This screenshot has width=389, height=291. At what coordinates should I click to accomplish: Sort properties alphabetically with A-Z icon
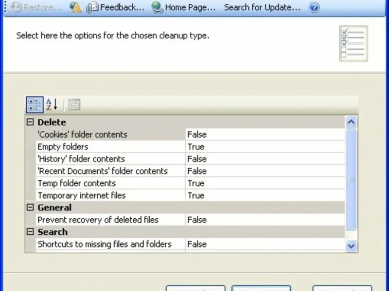pos(52,105)
